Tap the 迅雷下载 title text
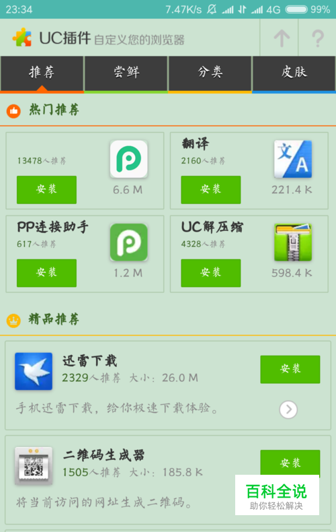This screenshot has height=532, width=336. [x=90, y=361]
